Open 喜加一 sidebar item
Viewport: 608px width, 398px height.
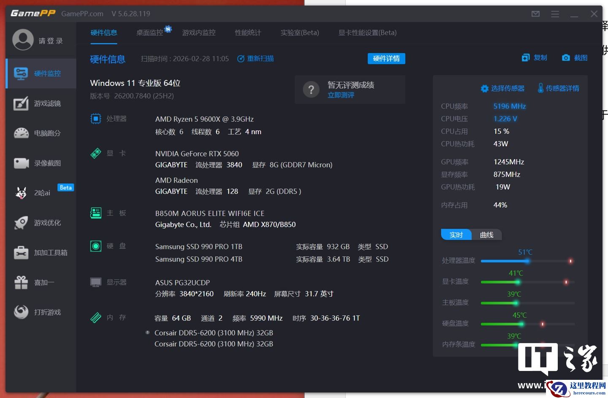41,282
